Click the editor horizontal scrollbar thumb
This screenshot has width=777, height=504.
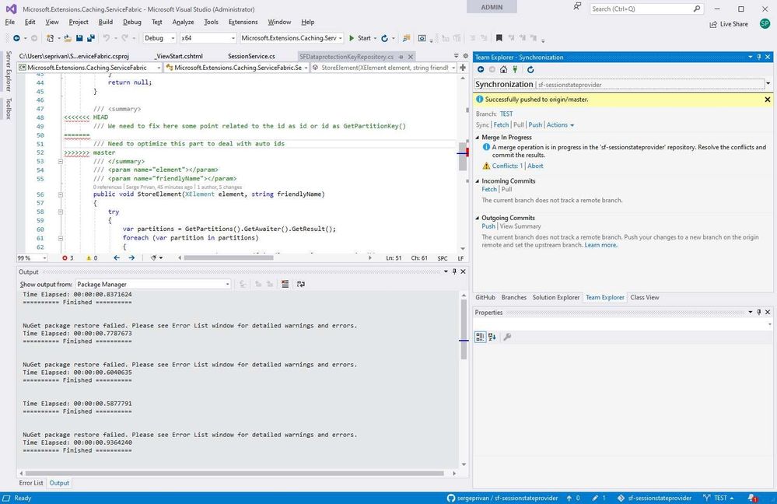[229, 257]
